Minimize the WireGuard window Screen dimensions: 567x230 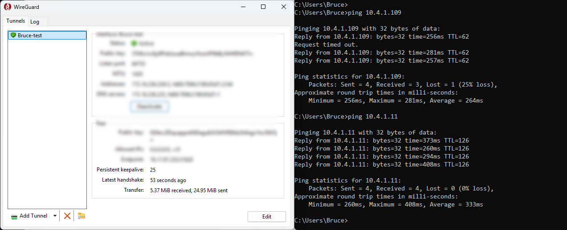[x=243, y=7]
